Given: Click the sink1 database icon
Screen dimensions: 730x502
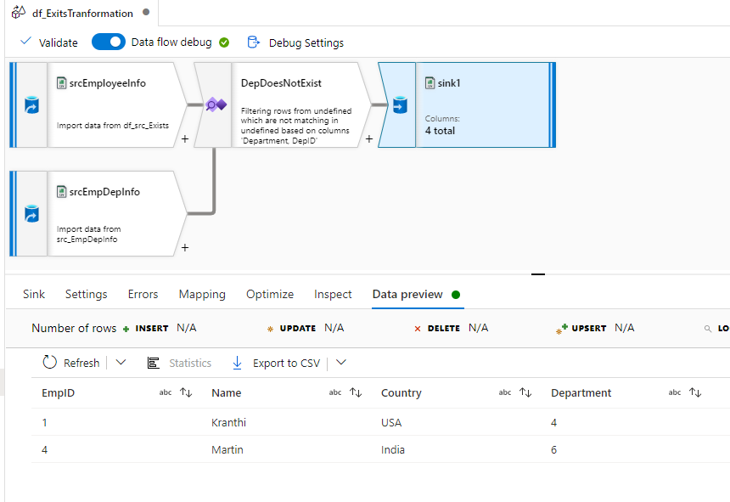Looking at the screenshot, I should (x=400, y=105).
